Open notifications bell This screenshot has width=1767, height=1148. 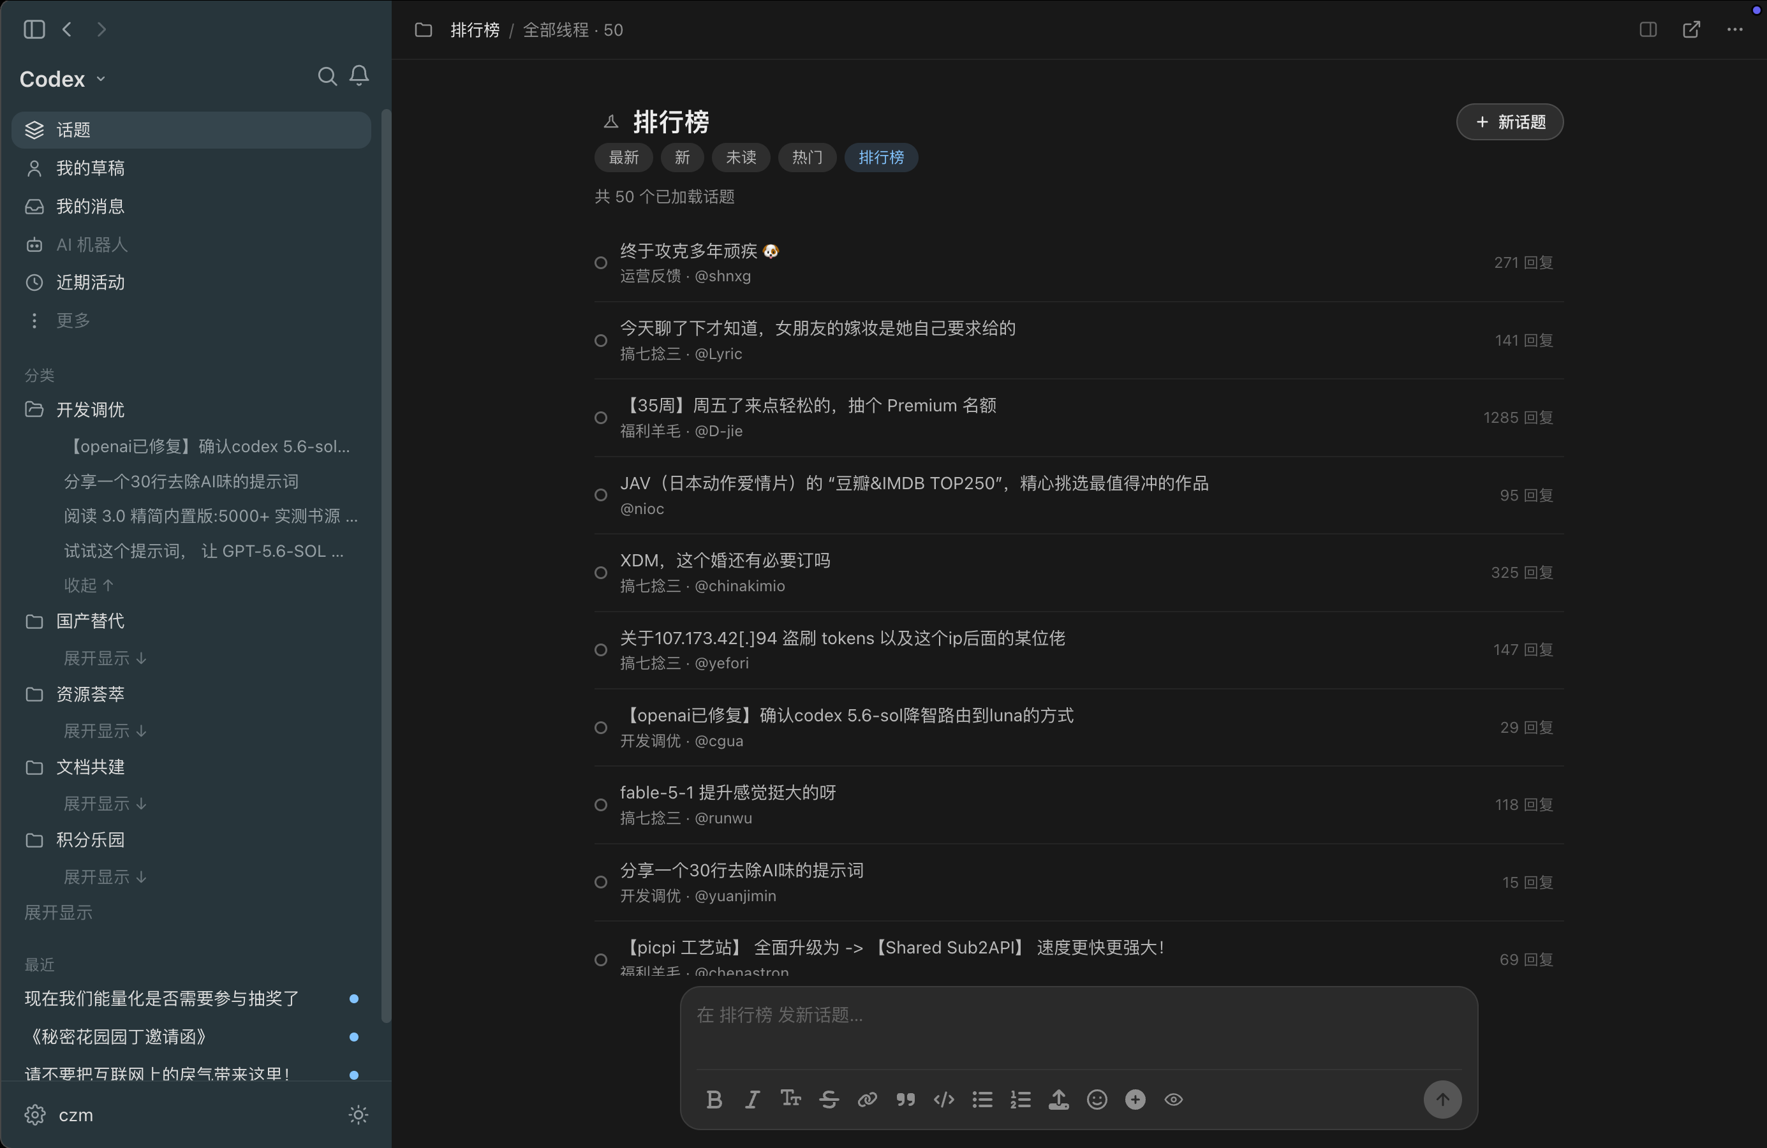pos(359,76)
